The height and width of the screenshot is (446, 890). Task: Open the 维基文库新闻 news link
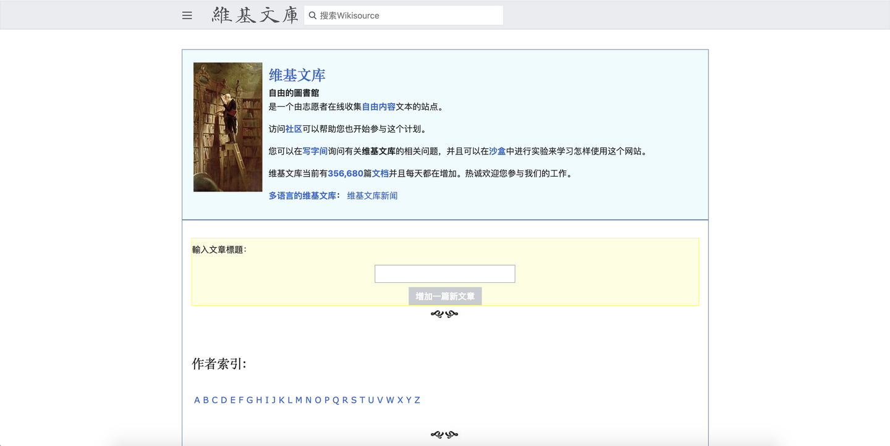[x=372, y=195]
